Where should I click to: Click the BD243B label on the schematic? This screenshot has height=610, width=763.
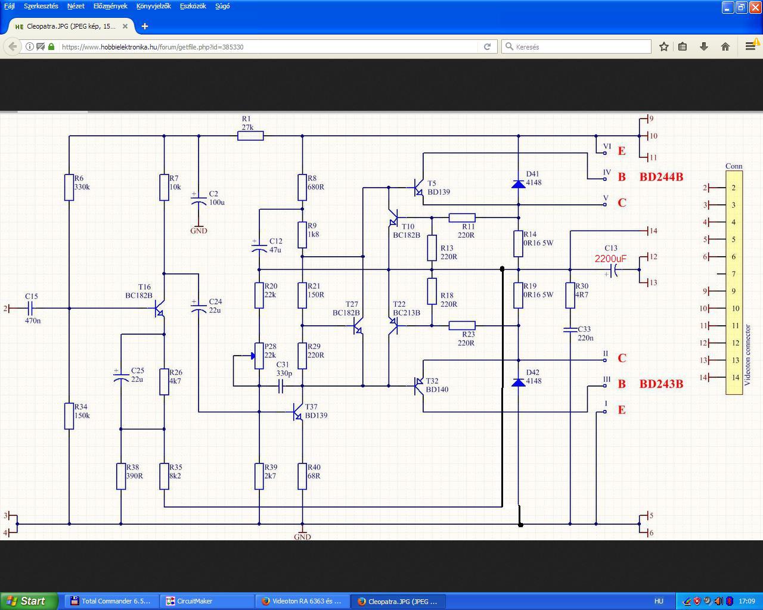point(661,384)
